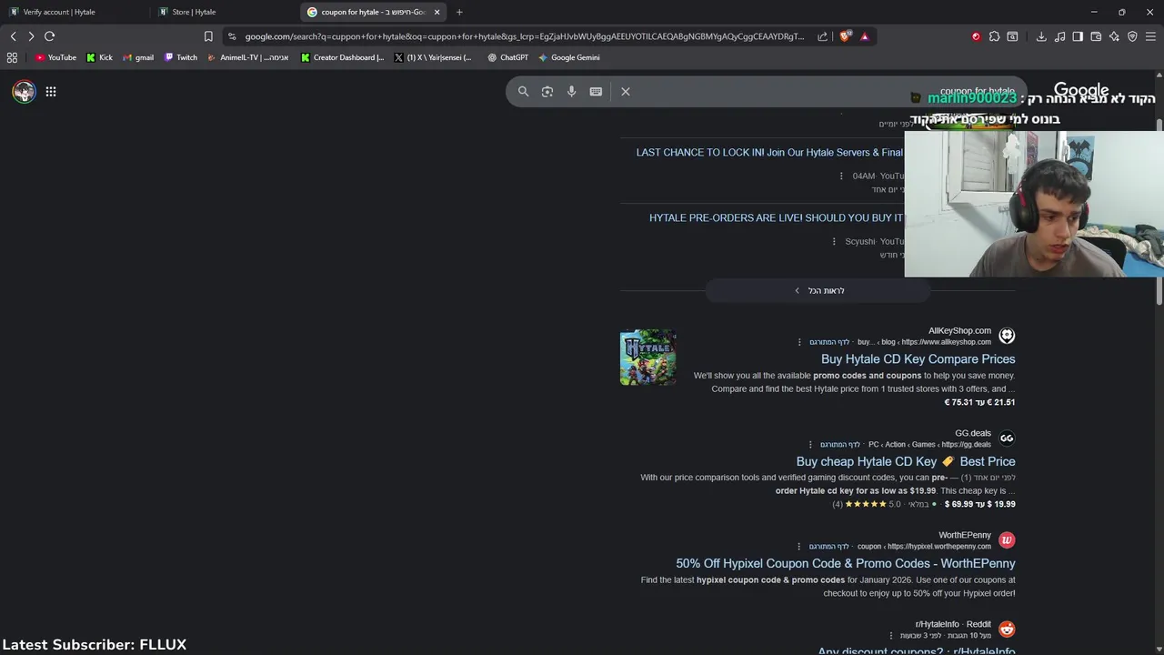Open the bookmarks apps grid icon
Viewport: 1164px width, 655px height.
point(12,57)
